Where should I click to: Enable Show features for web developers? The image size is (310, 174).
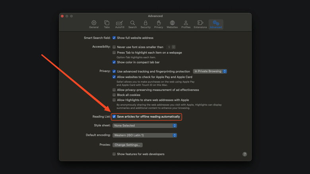pos(114,154)
